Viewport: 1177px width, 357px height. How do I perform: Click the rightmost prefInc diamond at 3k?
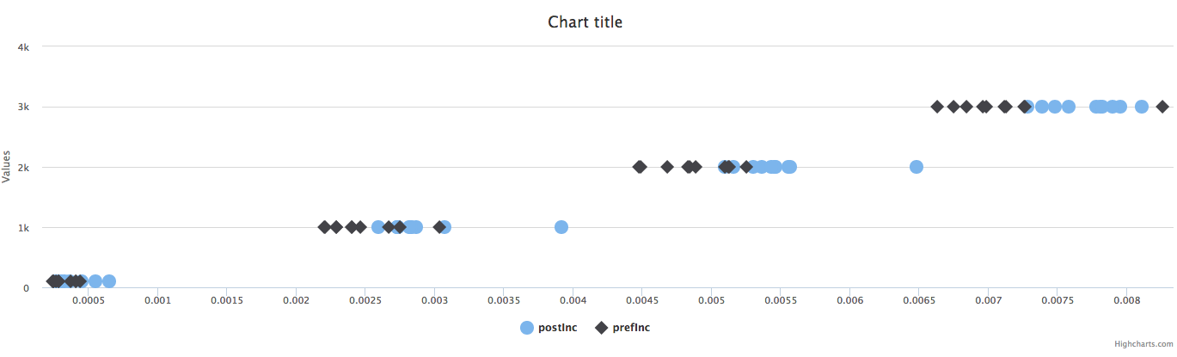[x=1162, y=107]
